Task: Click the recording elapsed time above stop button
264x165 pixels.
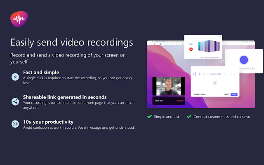Action: point(191,44)
